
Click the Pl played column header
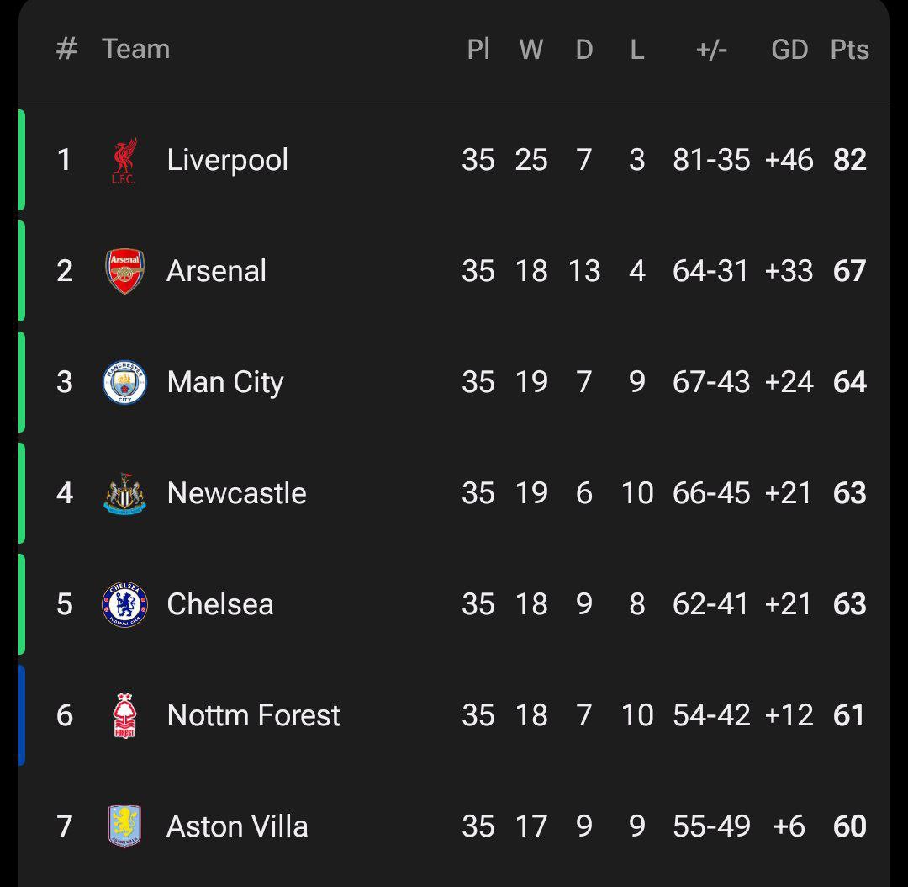[x=478, y=50]
